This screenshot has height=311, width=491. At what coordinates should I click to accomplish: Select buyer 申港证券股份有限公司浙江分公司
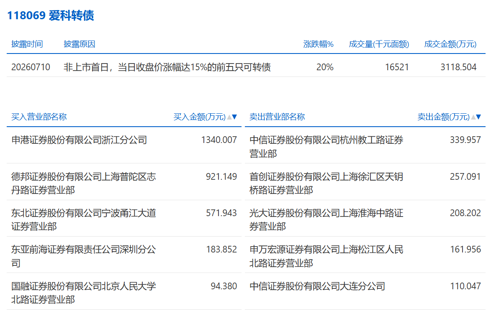coord(79,140)
